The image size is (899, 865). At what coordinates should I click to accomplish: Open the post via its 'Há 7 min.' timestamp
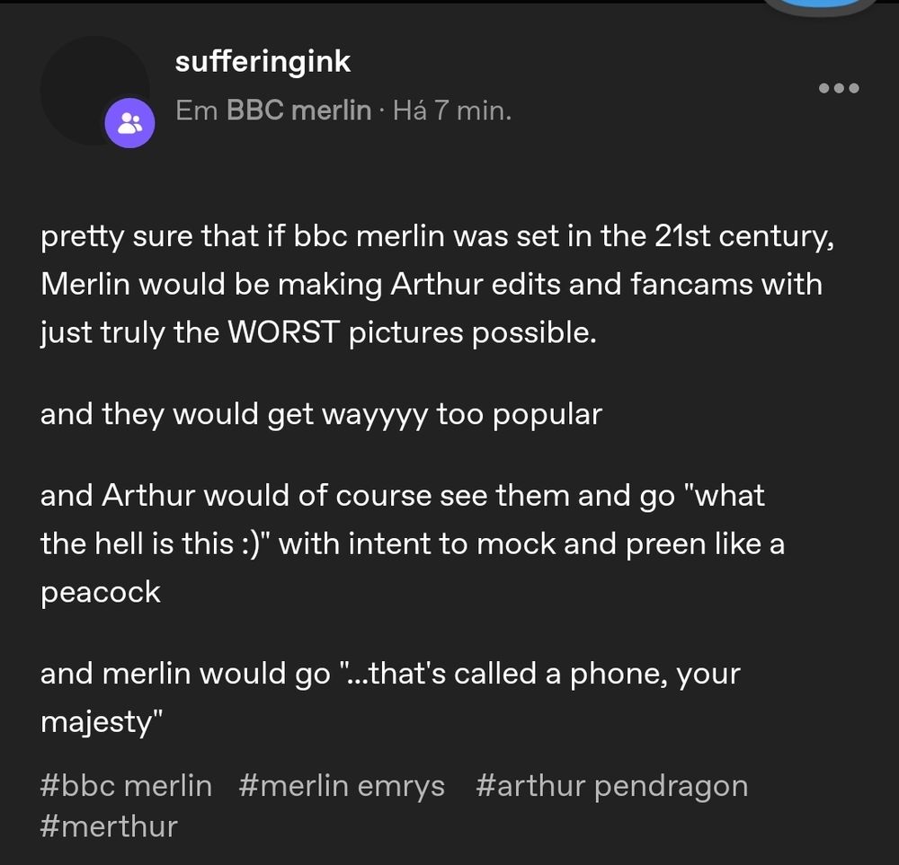pyautogui.click(x=450, y=110)
